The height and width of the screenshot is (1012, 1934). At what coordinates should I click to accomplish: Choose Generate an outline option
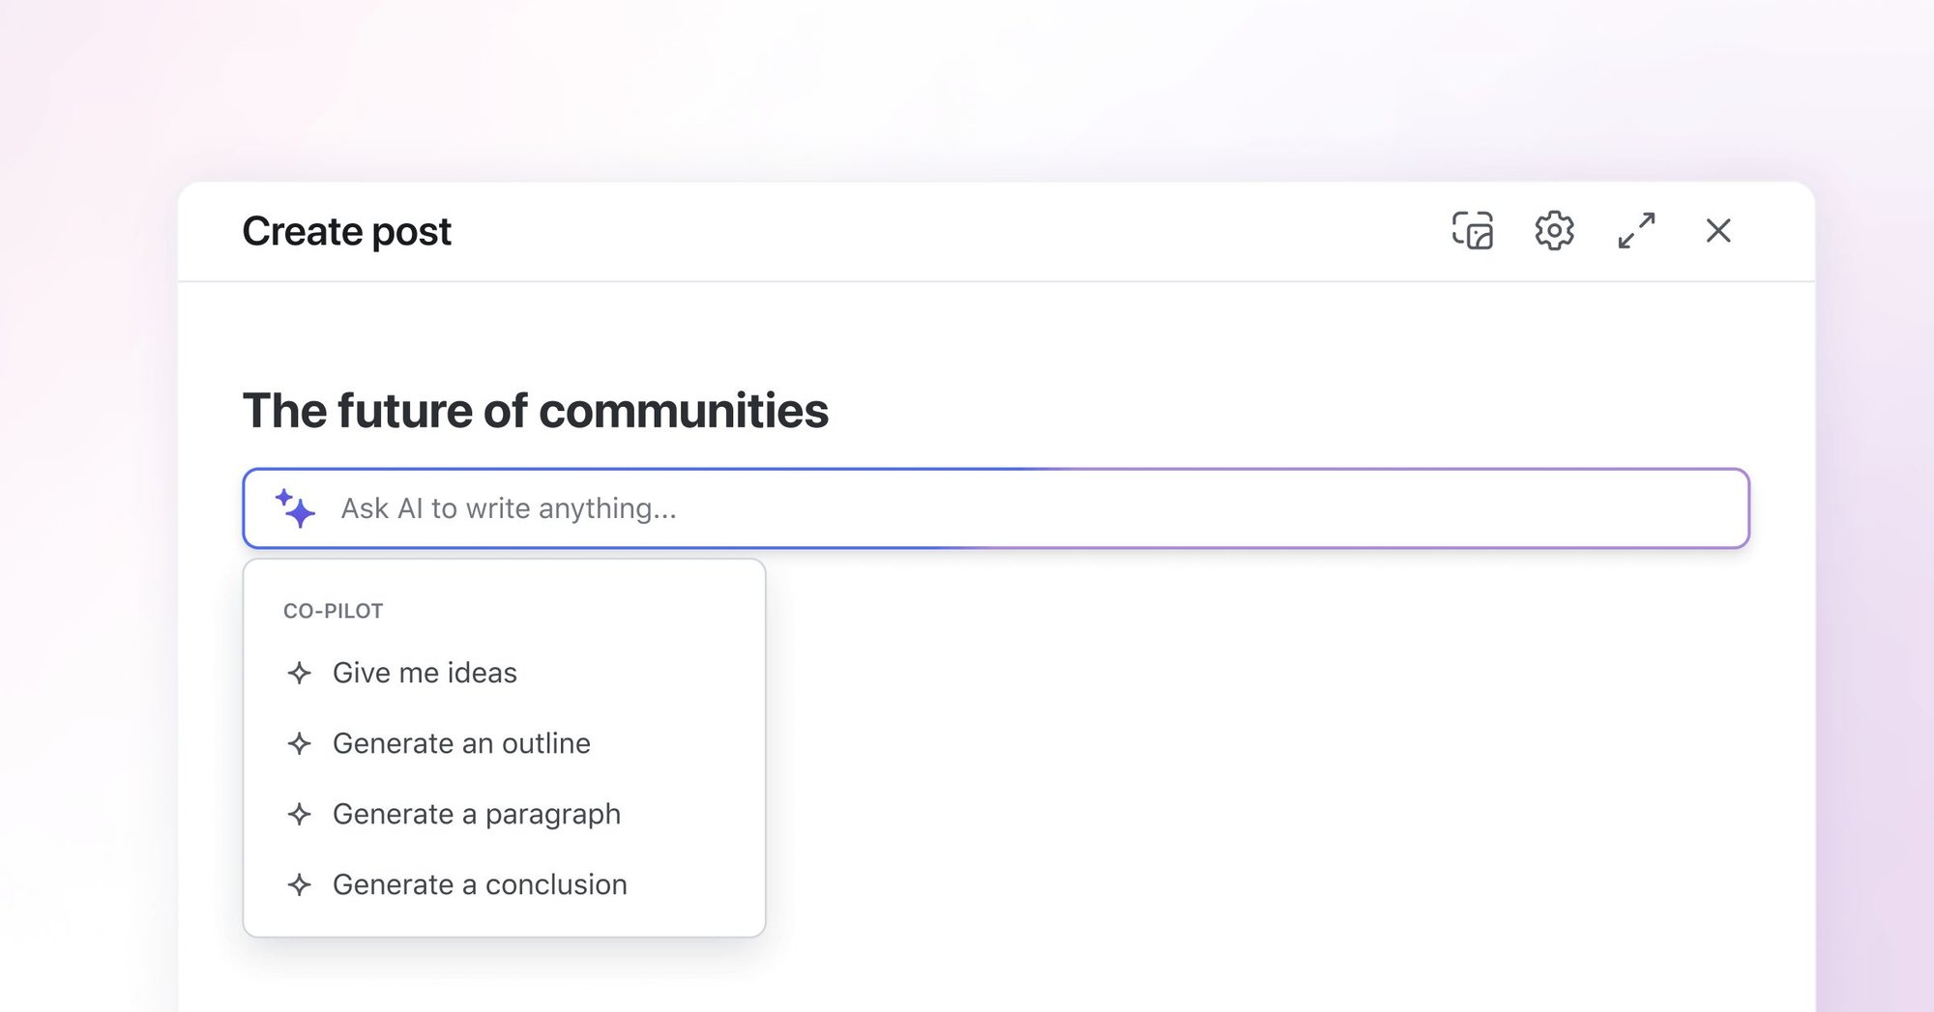click(x=461, y=743)
